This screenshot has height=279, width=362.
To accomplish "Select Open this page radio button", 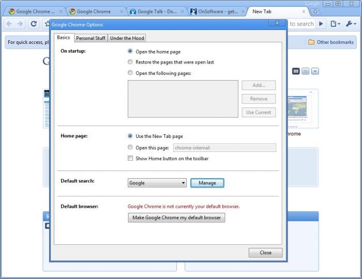I will point(130,147).
